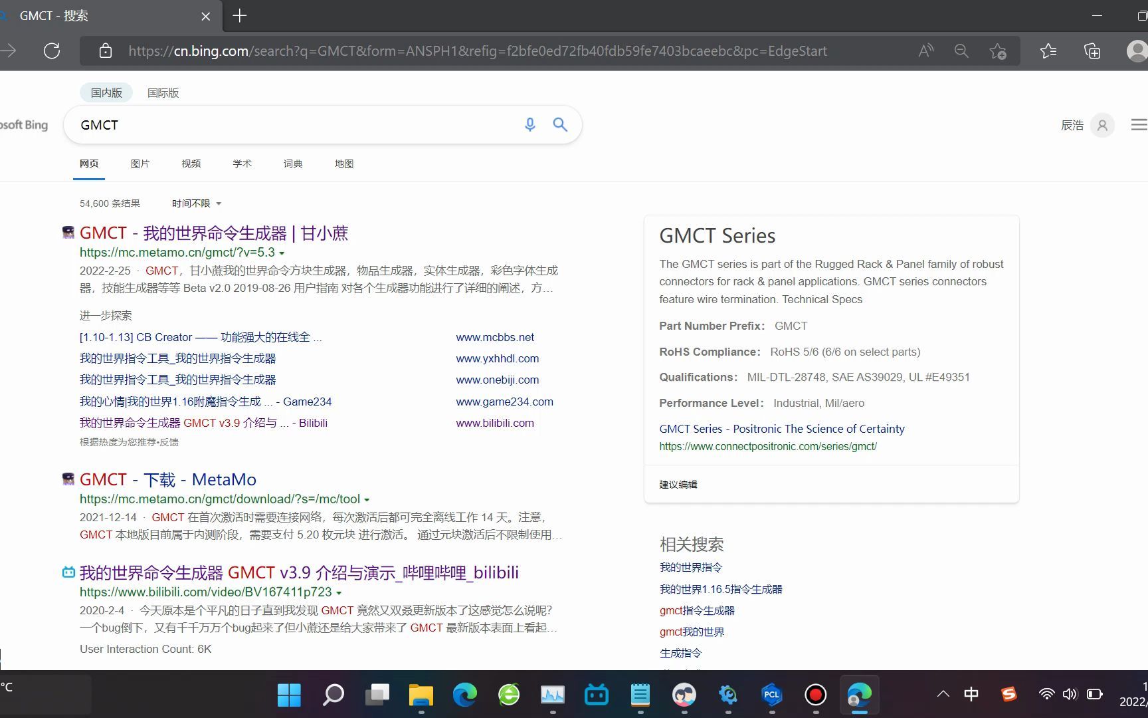Open File Explorer from taskbar
The width and height of the screenshot is (1148, 718).
421,695
